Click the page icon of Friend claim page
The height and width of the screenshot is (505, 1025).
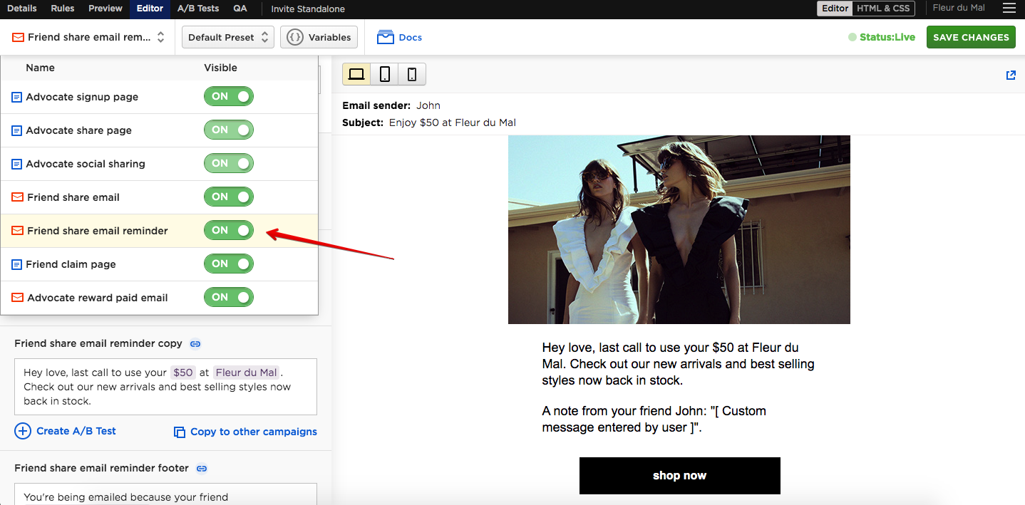tap(17, 264)
